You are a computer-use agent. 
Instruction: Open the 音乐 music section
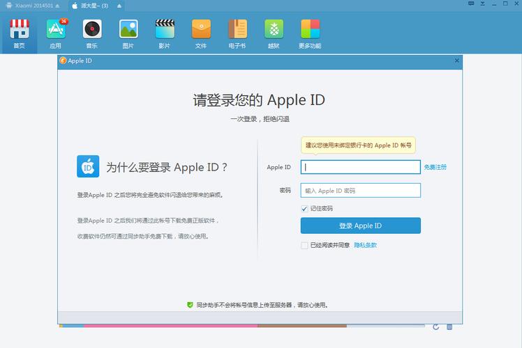[x=91, y=33]
